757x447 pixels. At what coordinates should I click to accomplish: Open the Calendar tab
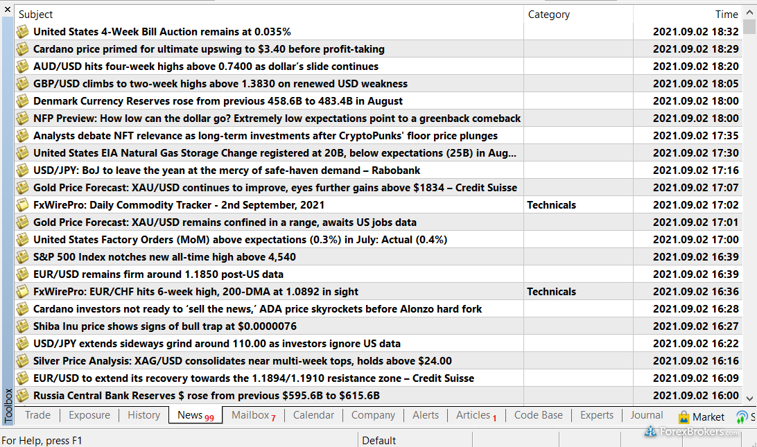coord(313,415)
